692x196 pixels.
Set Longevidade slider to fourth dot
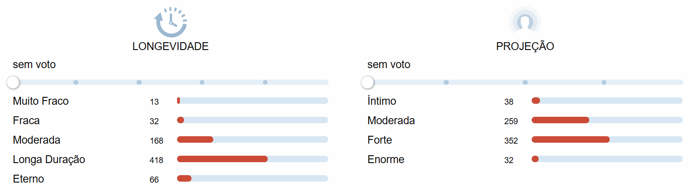(202, 82)
